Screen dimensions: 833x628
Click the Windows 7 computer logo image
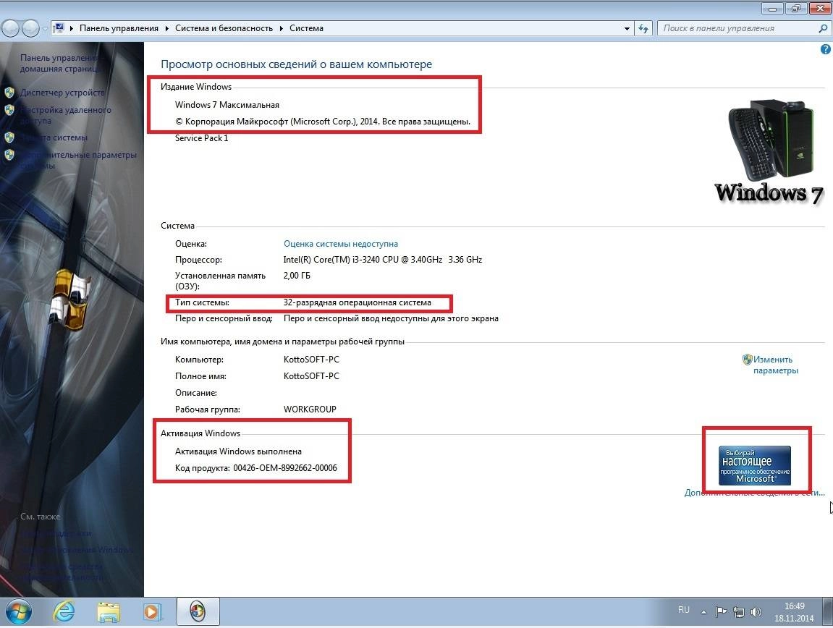pyautogui.click(x=770, y=152)
